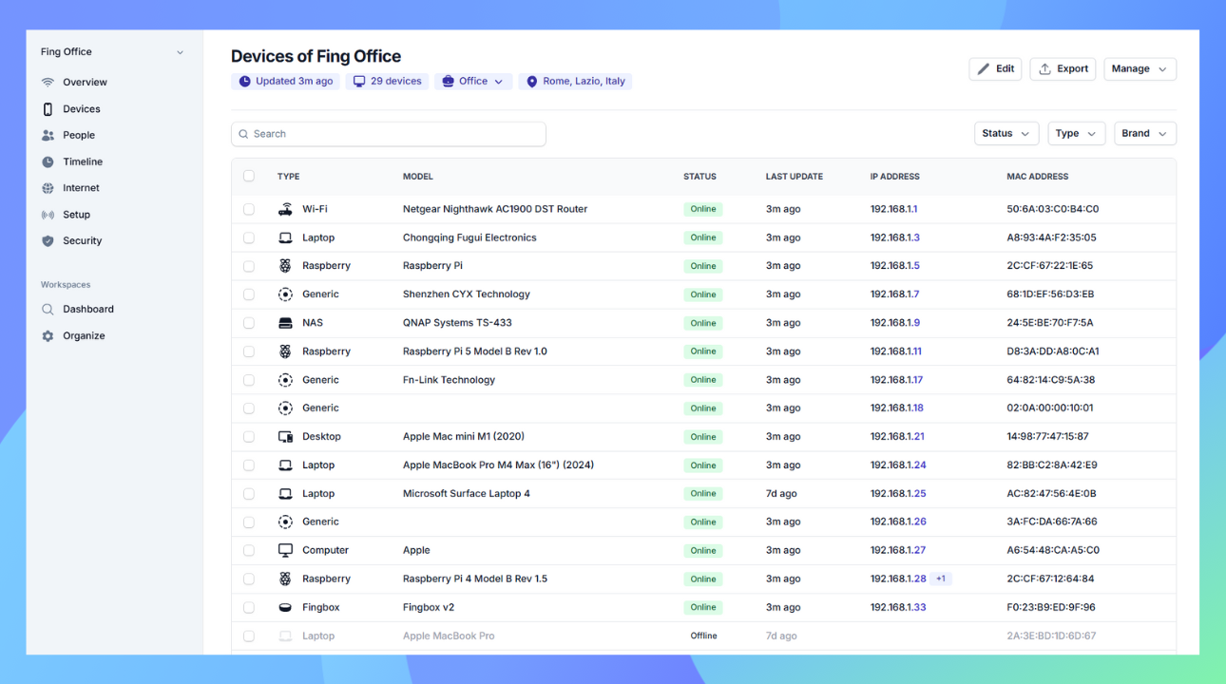Screen dimensions: 1226x684
Task: Click the laptop icon in Chongqing Fugui row
Action: [285, 237]
